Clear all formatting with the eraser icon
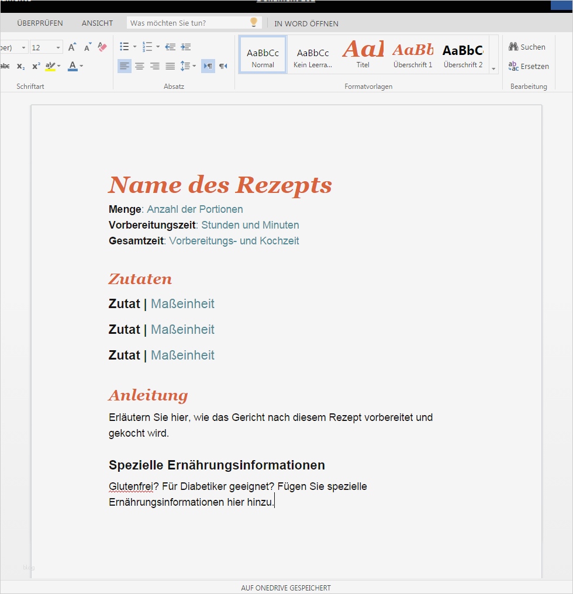 102,47
